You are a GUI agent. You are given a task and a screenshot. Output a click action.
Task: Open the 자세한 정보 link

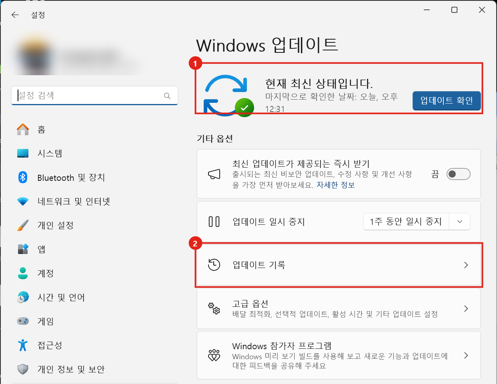[x=336, y=185]
